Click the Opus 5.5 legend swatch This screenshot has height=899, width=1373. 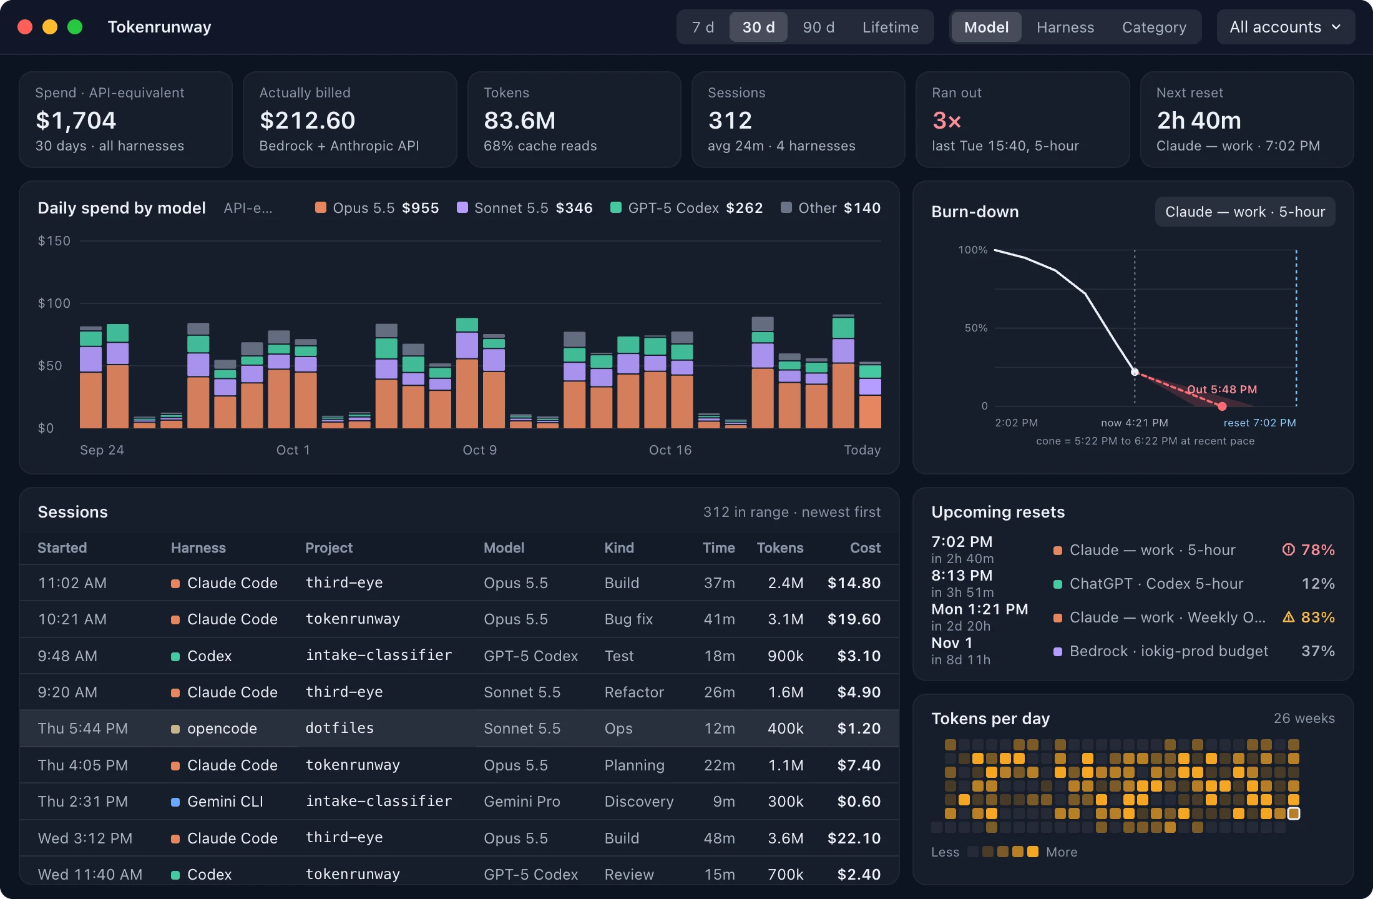[x=321, y=207]
